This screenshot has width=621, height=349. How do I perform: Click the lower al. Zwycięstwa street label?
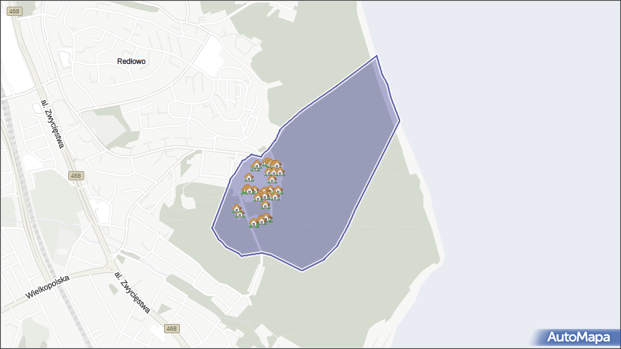coord(132,292)
